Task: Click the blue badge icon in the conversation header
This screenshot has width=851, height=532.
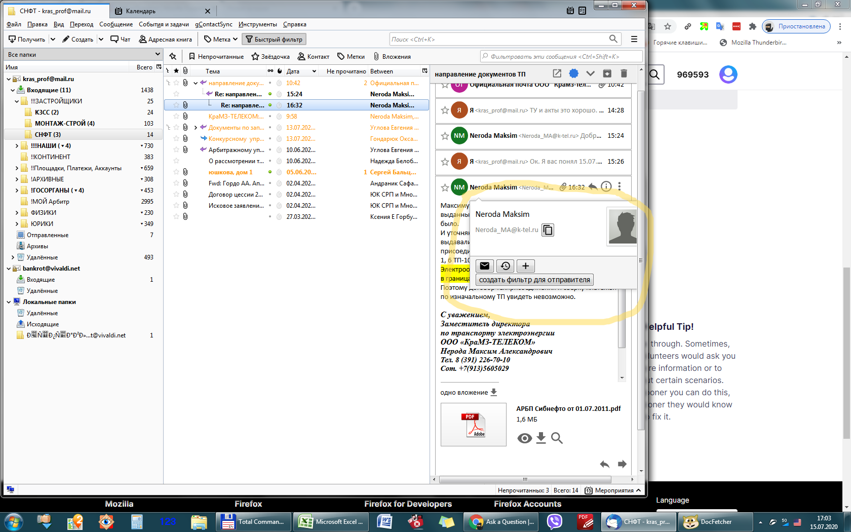Action: (x=573, y=73)
